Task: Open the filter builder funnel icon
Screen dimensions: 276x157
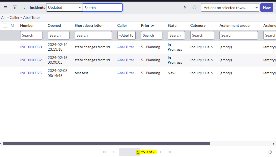Action: coord(15,7)
